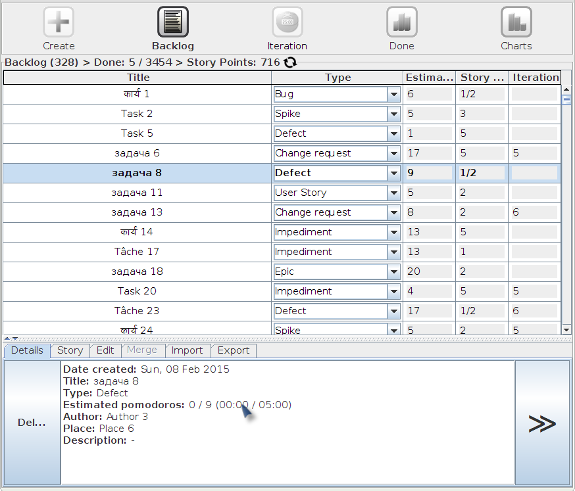The image size is (575, 491).
Task: Click the split pane collapse arrows
Action: click(x=11, y=339)
